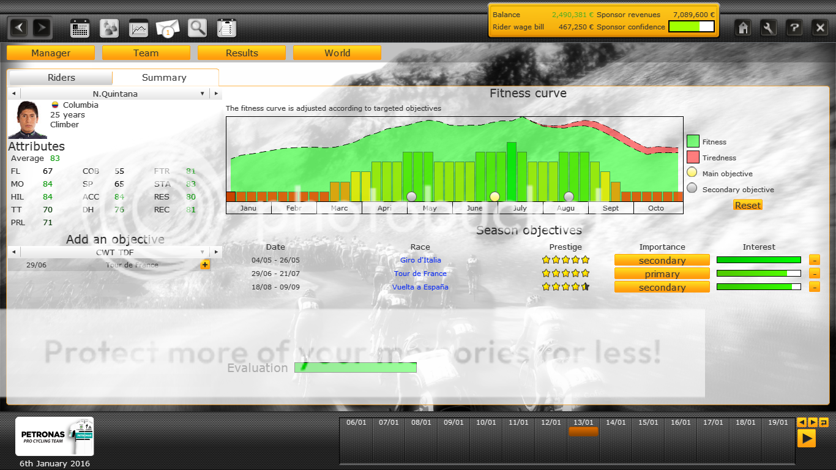This screenshot has height=470, width=836.
Task: Open the calendar icon in top toolbar
Action: pos(80,28)
